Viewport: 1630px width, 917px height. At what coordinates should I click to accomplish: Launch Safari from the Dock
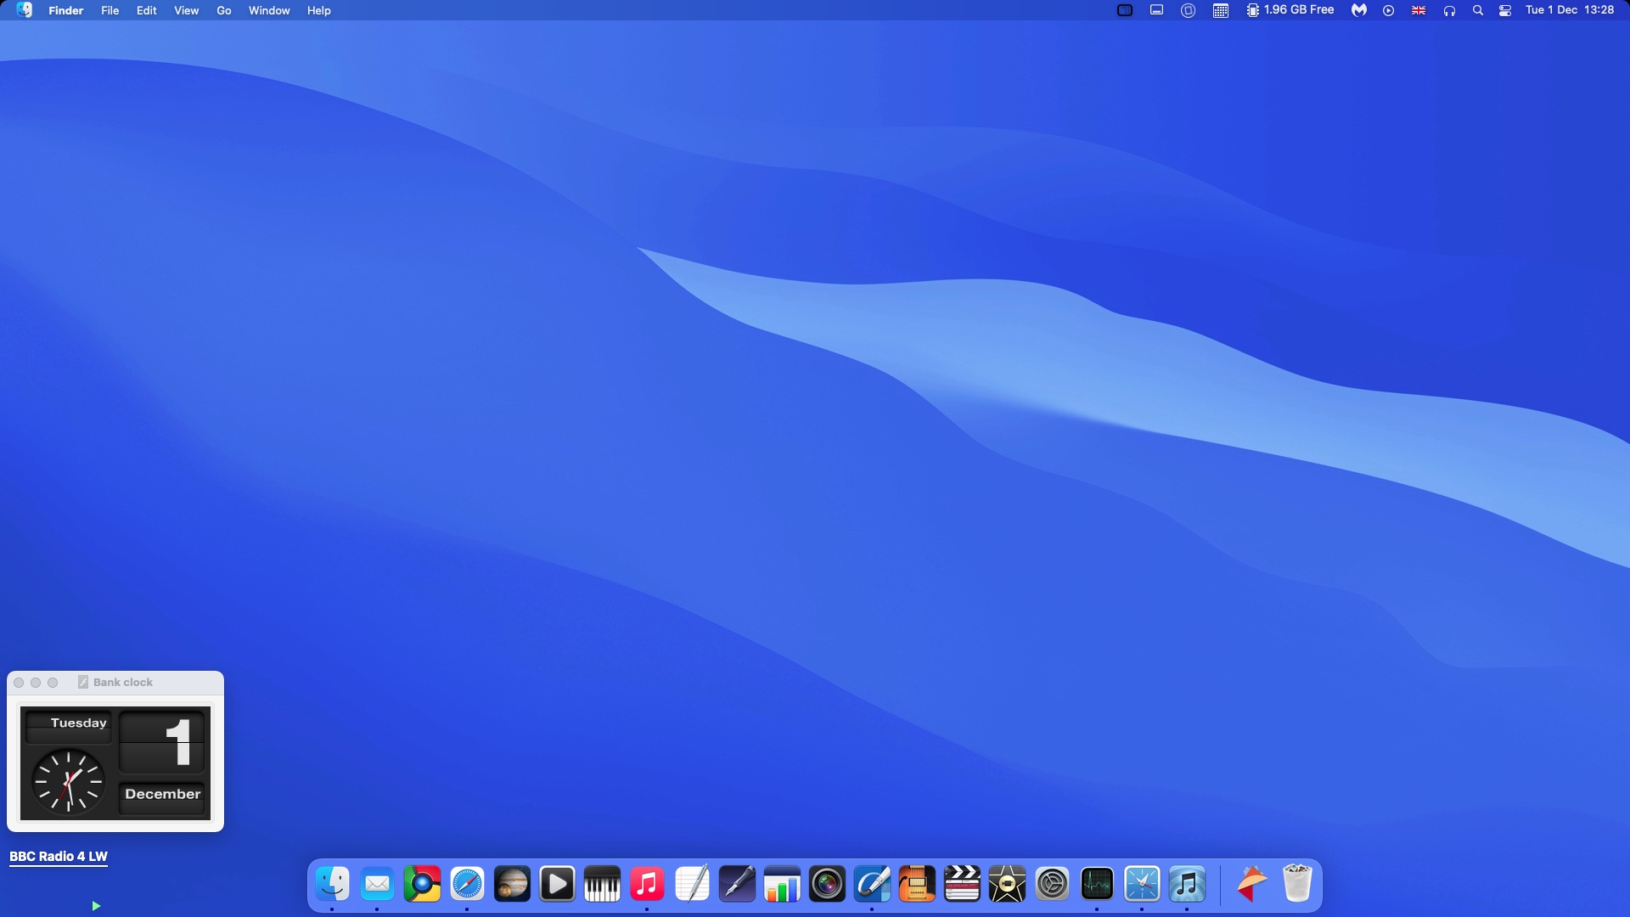pos(467,885)
